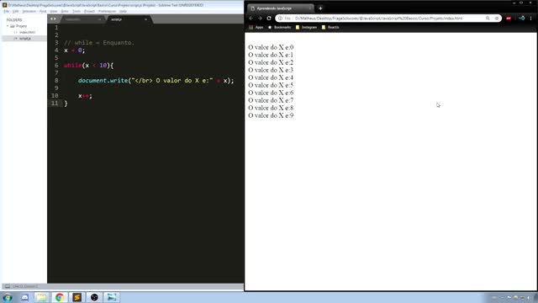
Task: Close the Aprendendo JavaScript browser tab
Action: (x=310, y=8)
